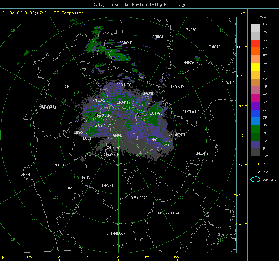
Task: Click the RAICHUR city label
Action: [228, 83]
